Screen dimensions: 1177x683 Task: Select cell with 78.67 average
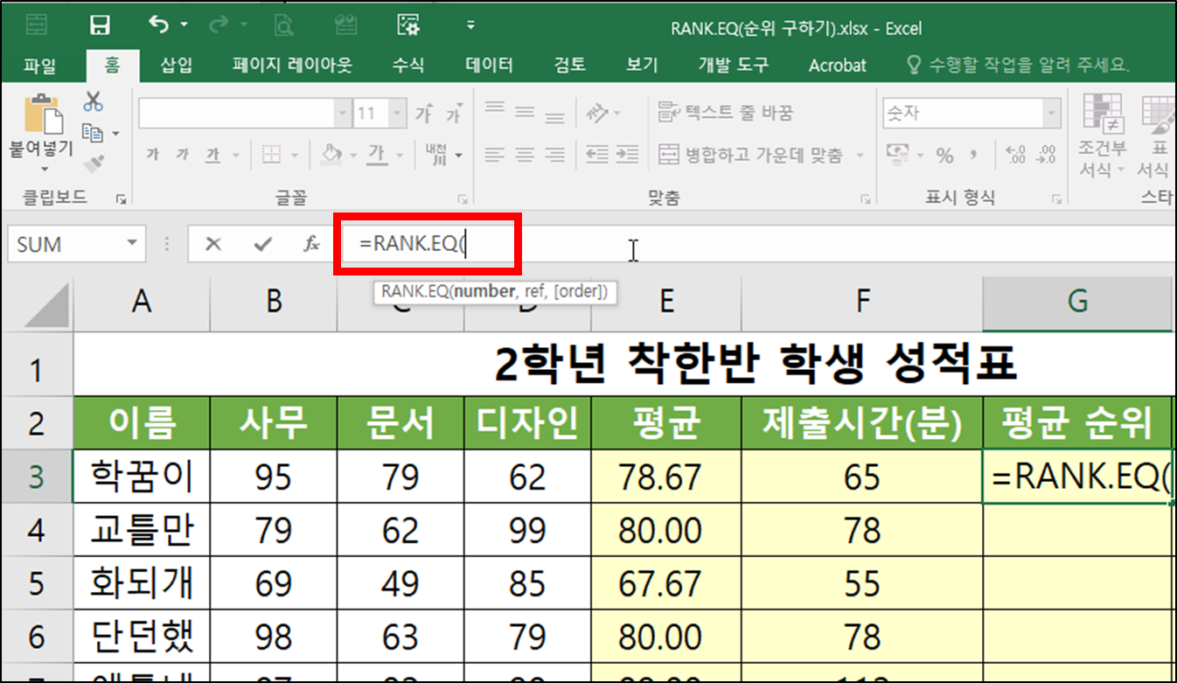coord(666,477)
